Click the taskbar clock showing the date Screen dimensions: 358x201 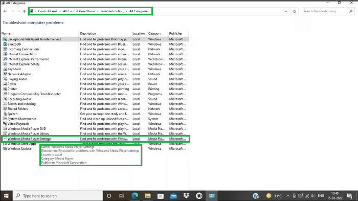click(335, 196)
